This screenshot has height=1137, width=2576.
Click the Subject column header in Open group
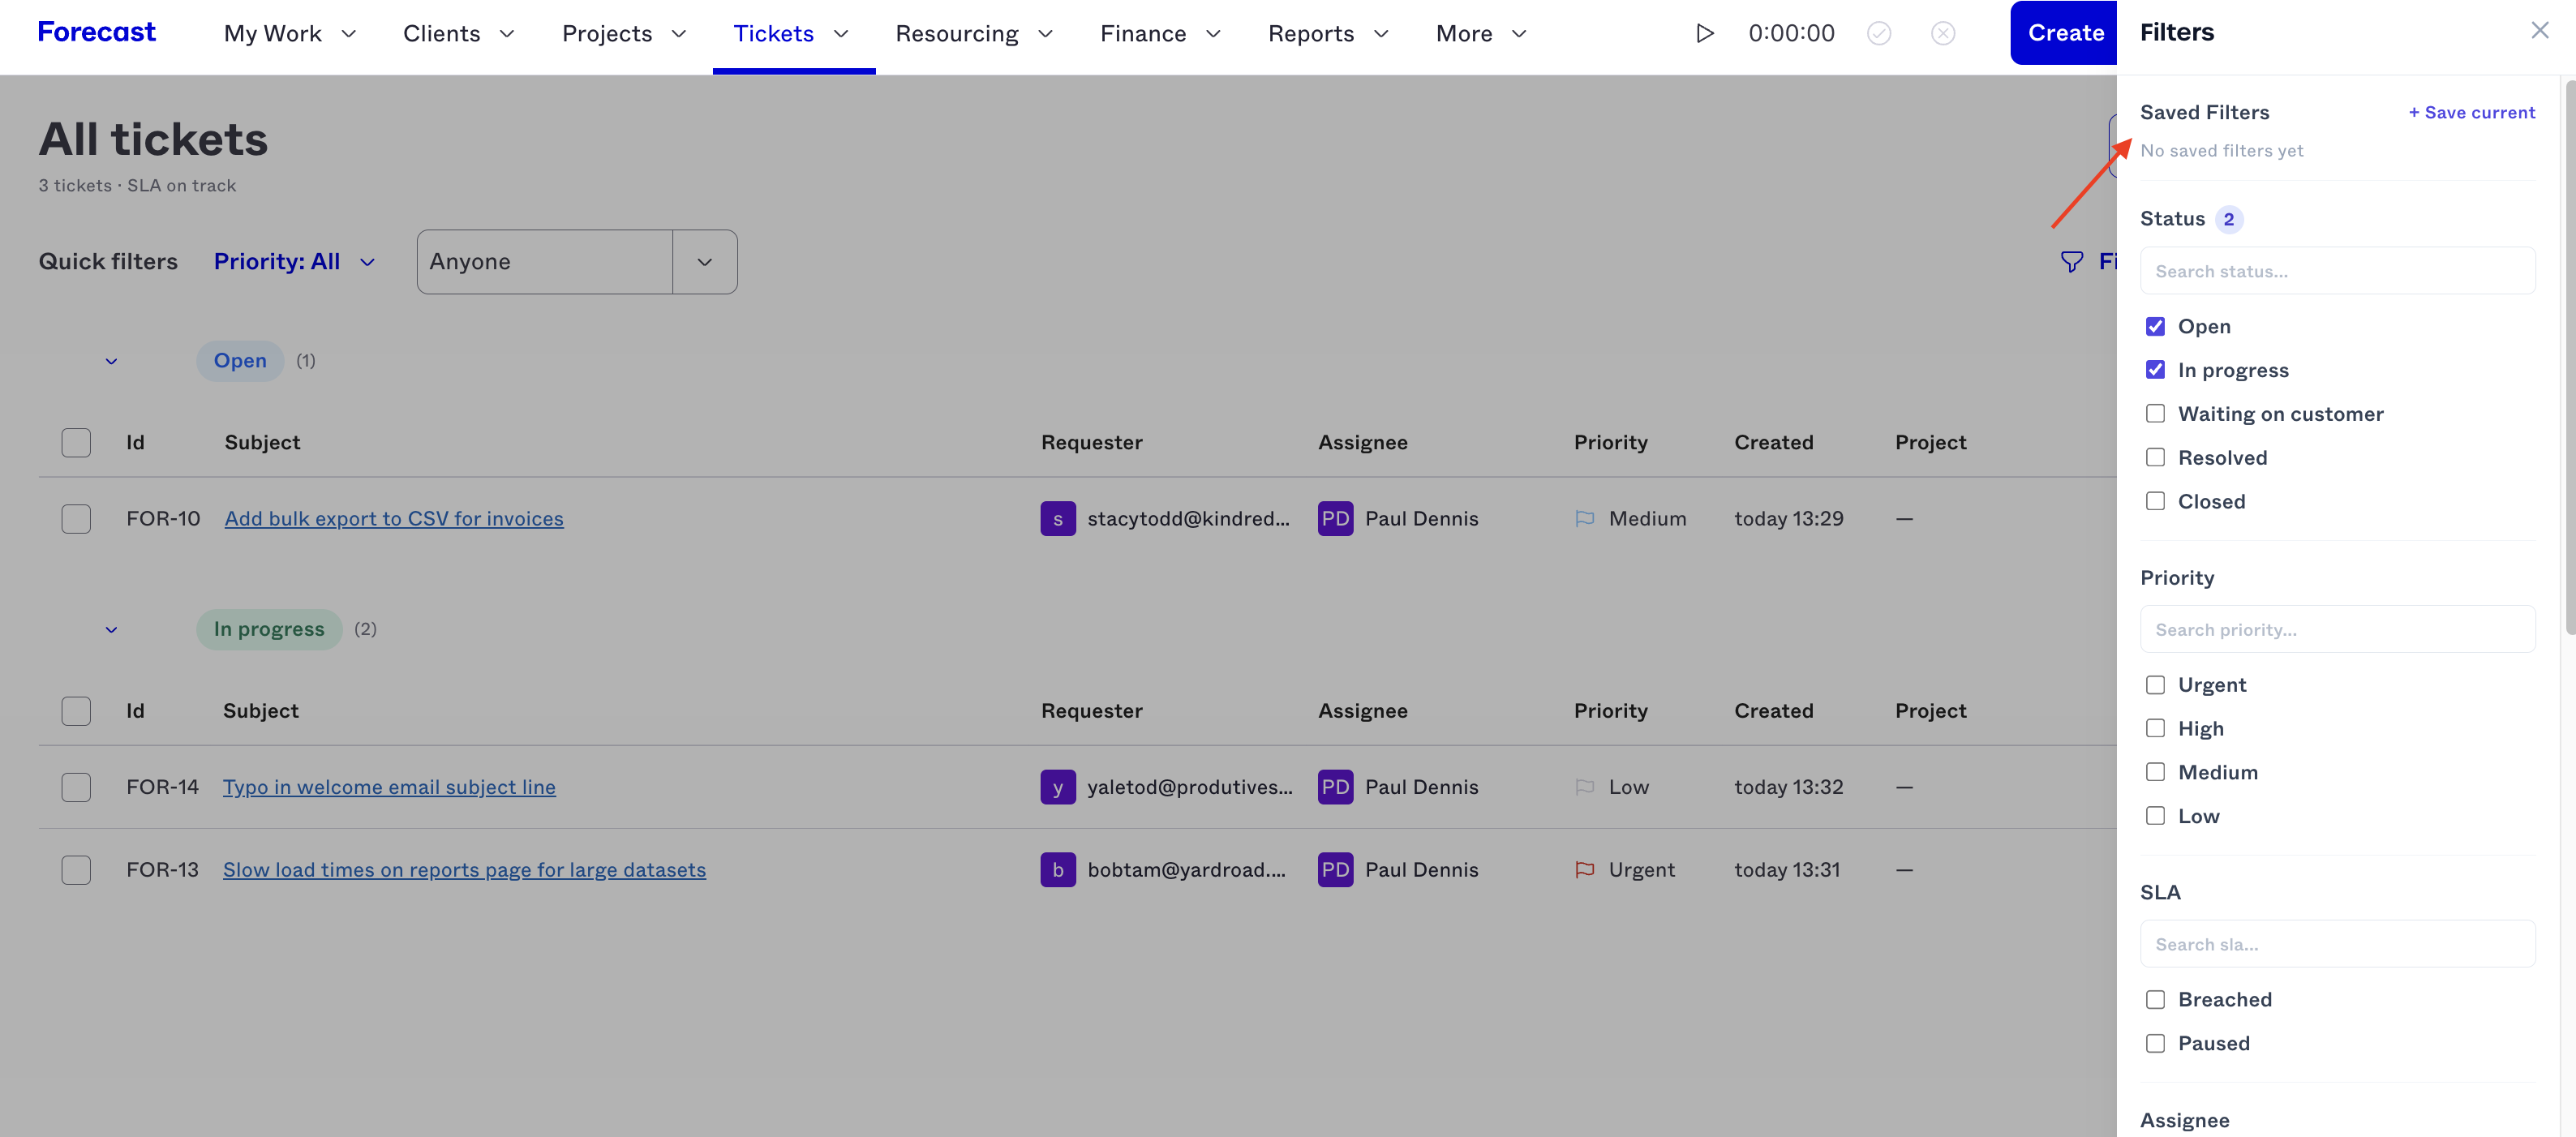click(262, 442)
